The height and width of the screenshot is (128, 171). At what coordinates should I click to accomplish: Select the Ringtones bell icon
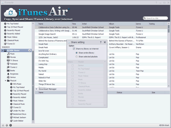(8, 74)
